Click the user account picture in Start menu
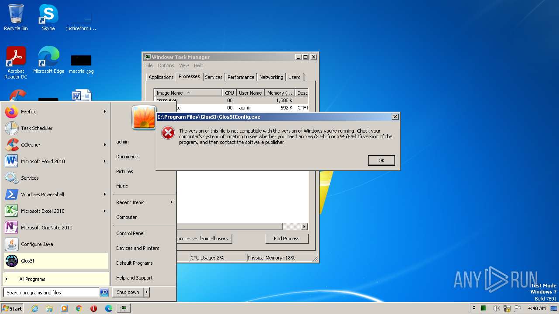 pyautogui.click(x=144, y=118)
